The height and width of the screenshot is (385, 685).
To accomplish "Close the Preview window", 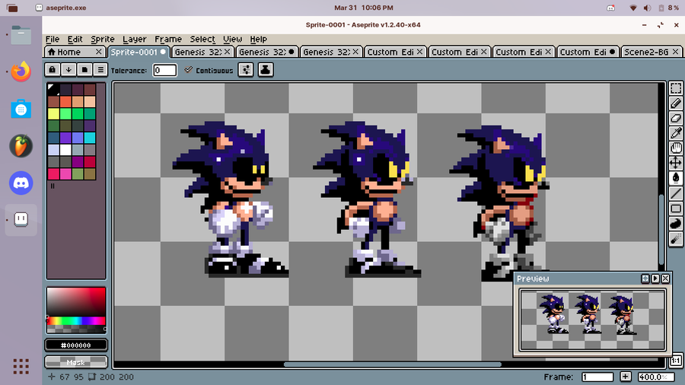I will click(665, 278).
